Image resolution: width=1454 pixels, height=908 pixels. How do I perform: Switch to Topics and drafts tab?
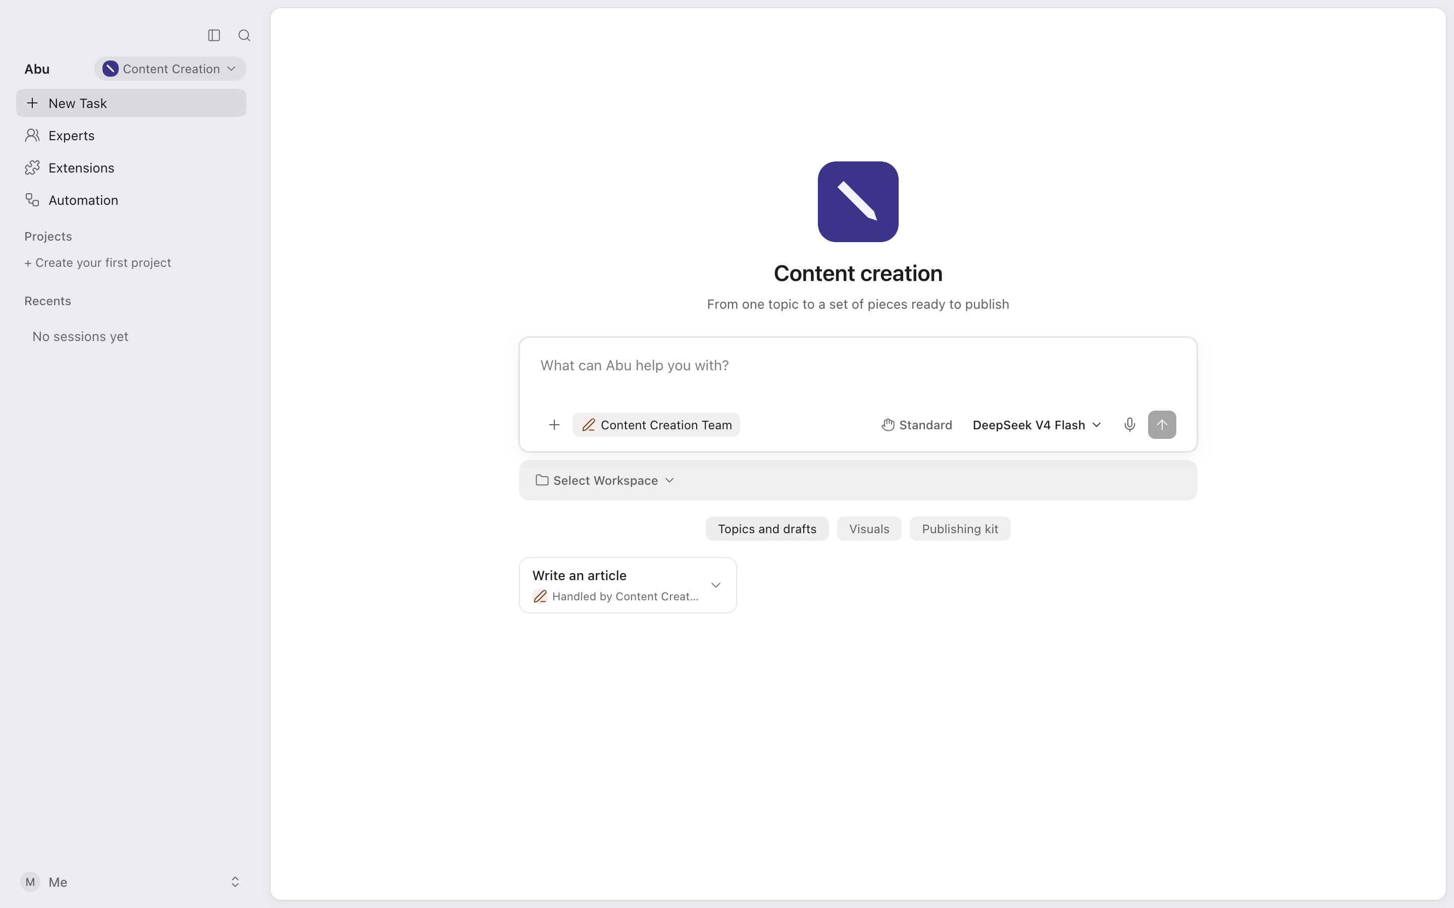[767, 529]
